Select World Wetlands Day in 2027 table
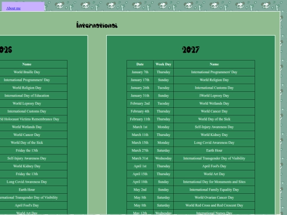 [x=214, y=104]
